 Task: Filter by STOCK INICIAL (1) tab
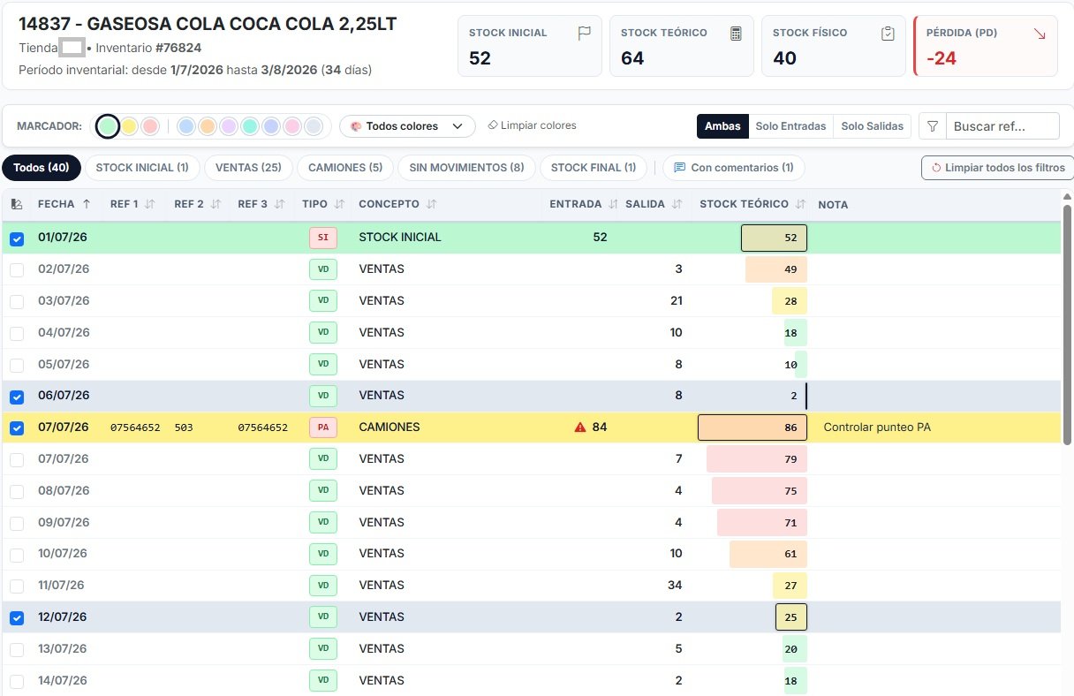click(x=142, y=168)
